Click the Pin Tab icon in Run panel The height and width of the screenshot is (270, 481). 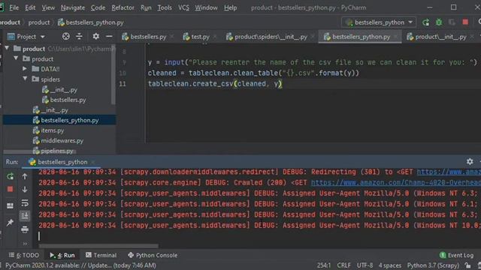tap(10, 223)
